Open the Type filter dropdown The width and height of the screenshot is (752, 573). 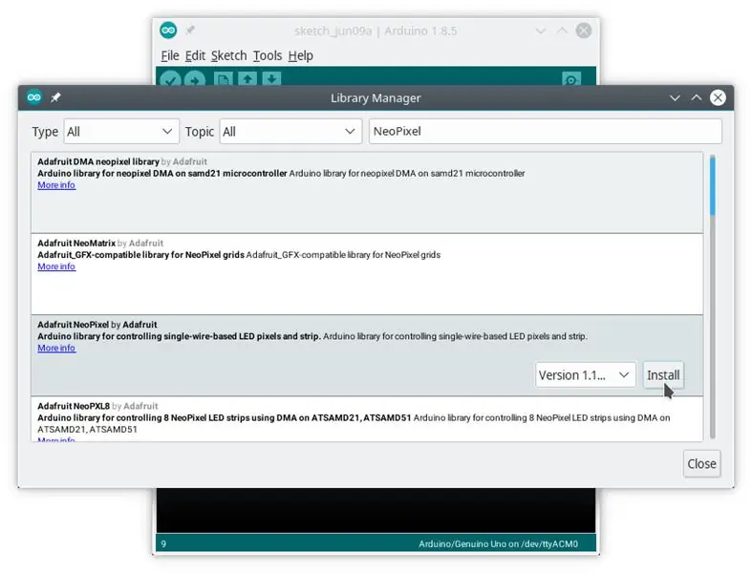(x=121, y=132)
